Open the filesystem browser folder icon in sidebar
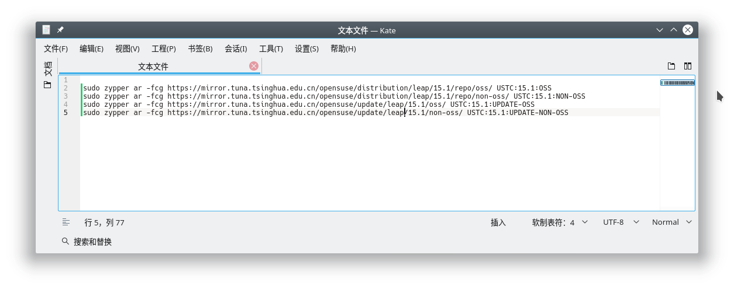The width and height of the screenshot is (734, 289). (47, 85)
